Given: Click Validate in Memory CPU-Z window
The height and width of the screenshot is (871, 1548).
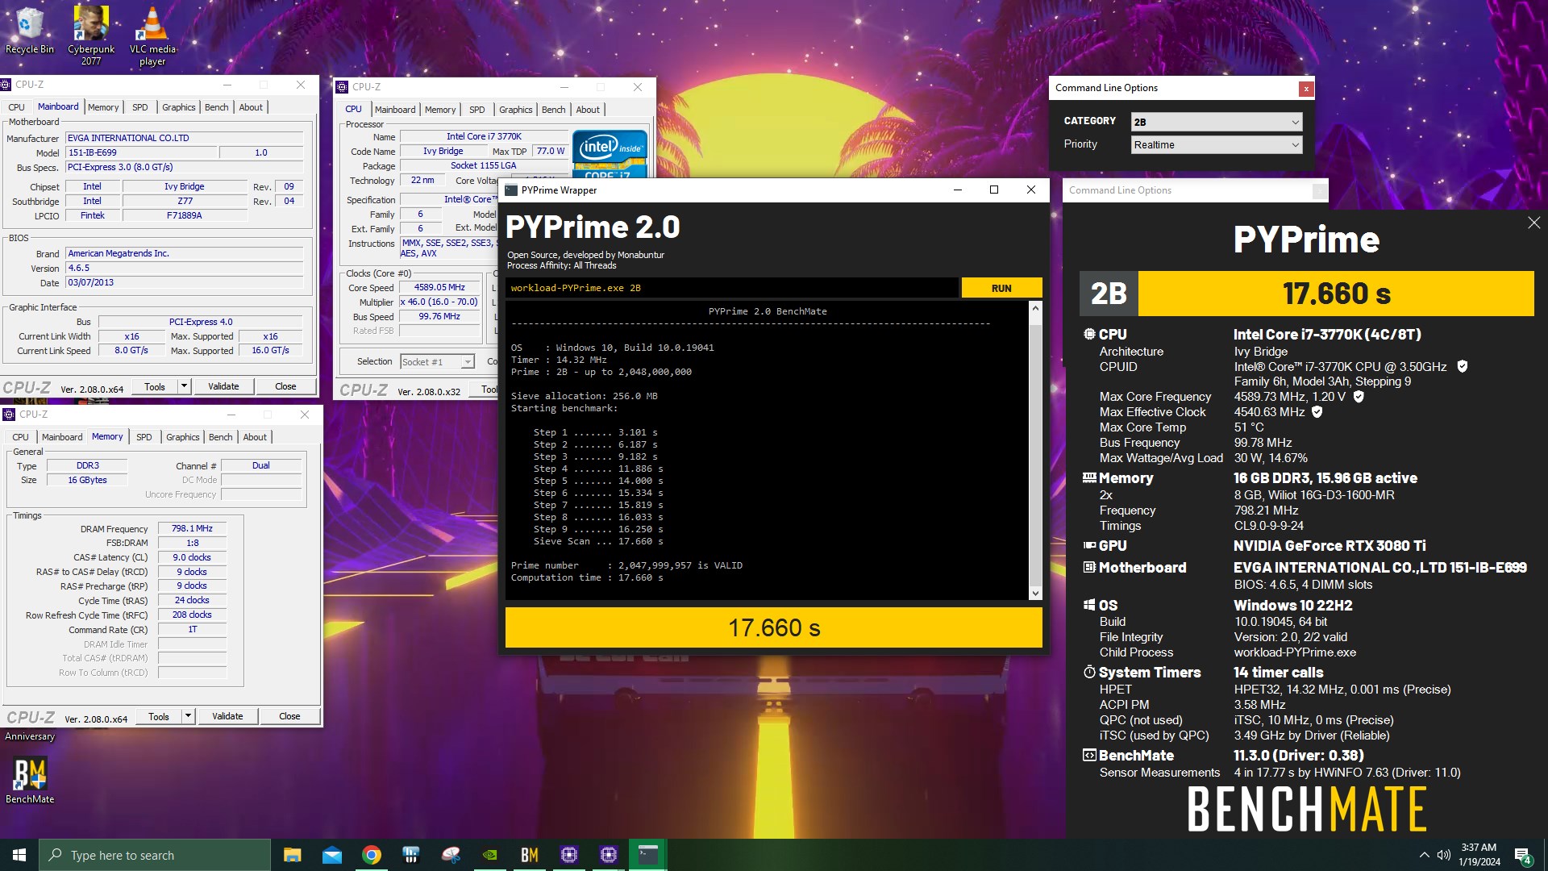Looking at the screenshot, I should click(227, 716).
